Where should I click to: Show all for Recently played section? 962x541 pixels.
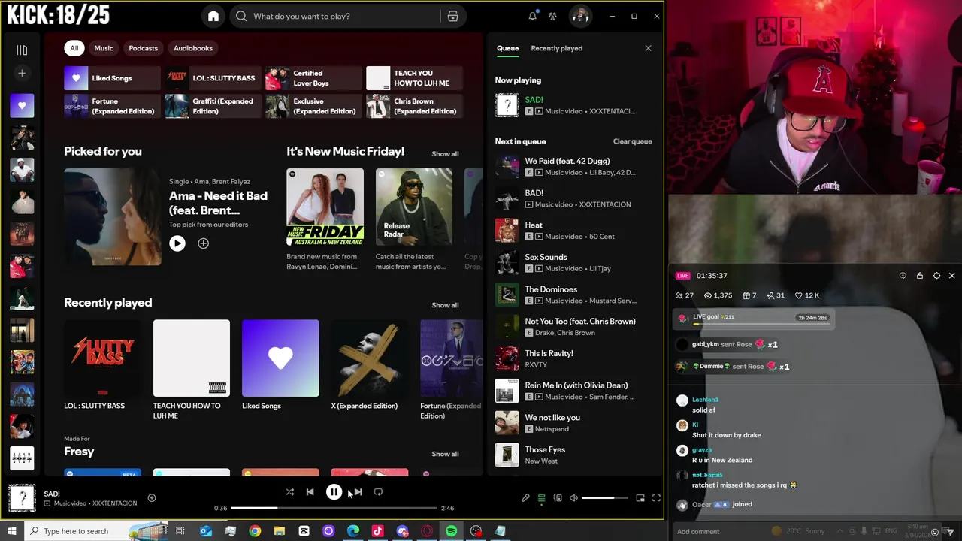445,305
